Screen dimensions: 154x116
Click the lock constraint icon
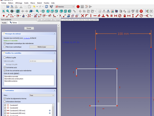[x=124, y=16]
